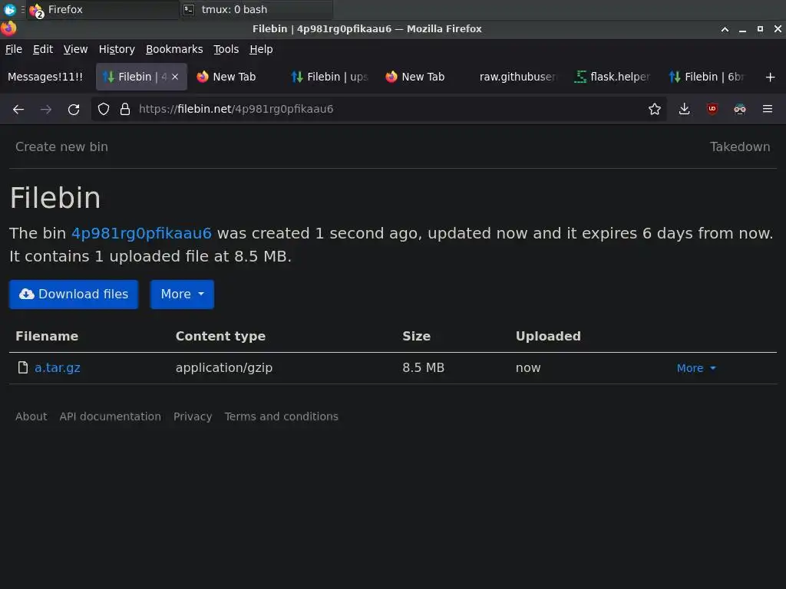Viewport: 786px width, 589px height.
Task: Open the desktop applications menu icon
Action: (9, 9)
